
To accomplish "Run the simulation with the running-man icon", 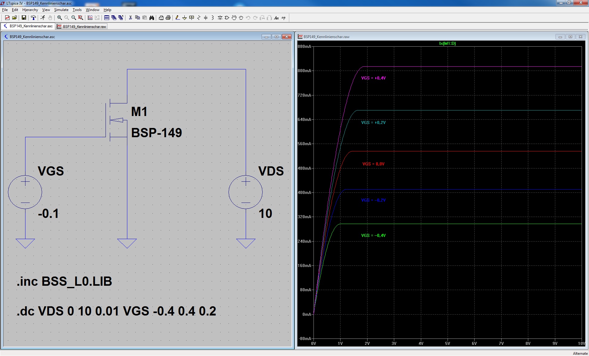I will point(43,18).
